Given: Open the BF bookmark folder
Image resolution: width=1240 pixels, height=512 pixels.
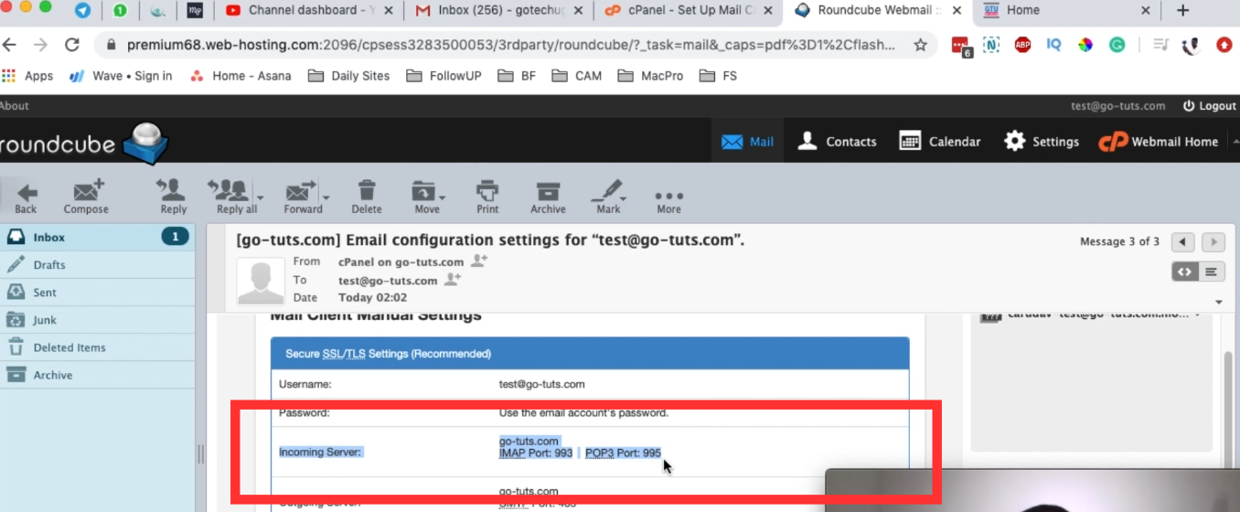Looking at the screenshot, I should (x=518, y=76).
